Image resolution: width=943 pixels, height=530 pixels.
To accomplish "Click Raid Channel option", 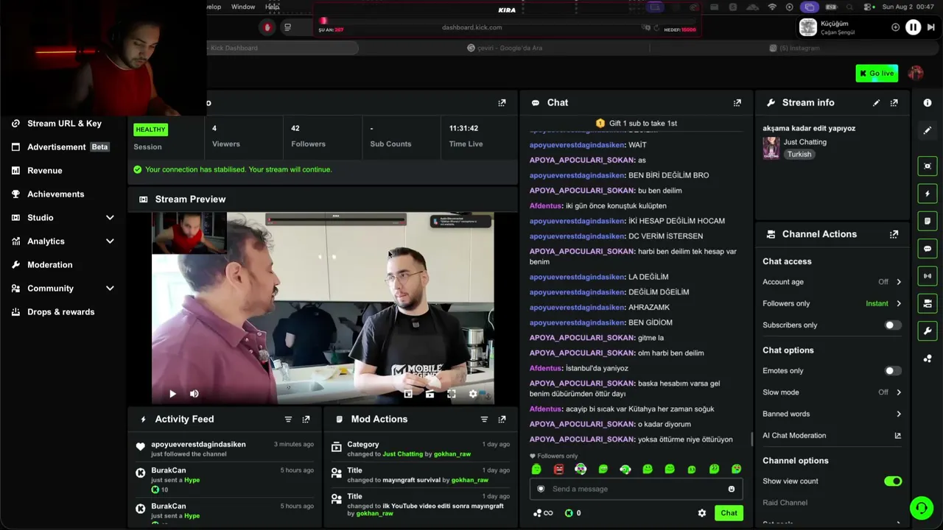I will [785, 503].
